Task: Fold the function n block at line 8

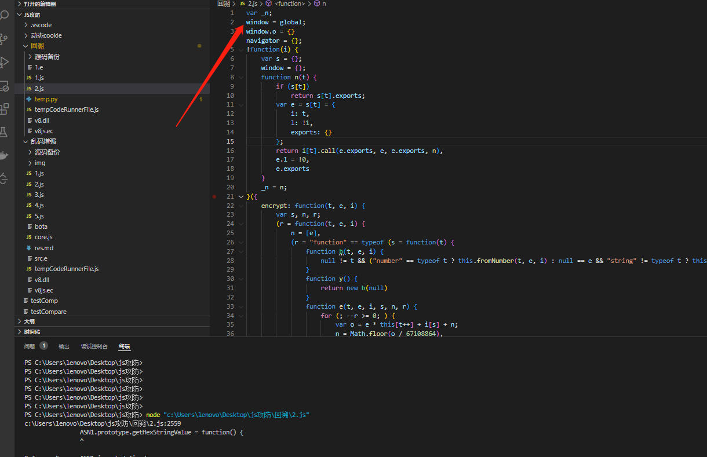Action: pos(241,77)
